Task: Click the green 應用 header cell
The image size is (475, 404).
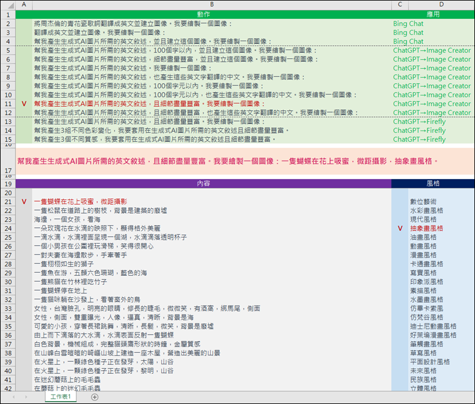Action: coord(433,15)
